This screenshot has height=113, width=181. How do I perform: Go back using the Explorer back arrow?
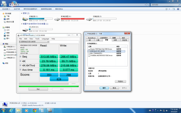click(2, 5)
